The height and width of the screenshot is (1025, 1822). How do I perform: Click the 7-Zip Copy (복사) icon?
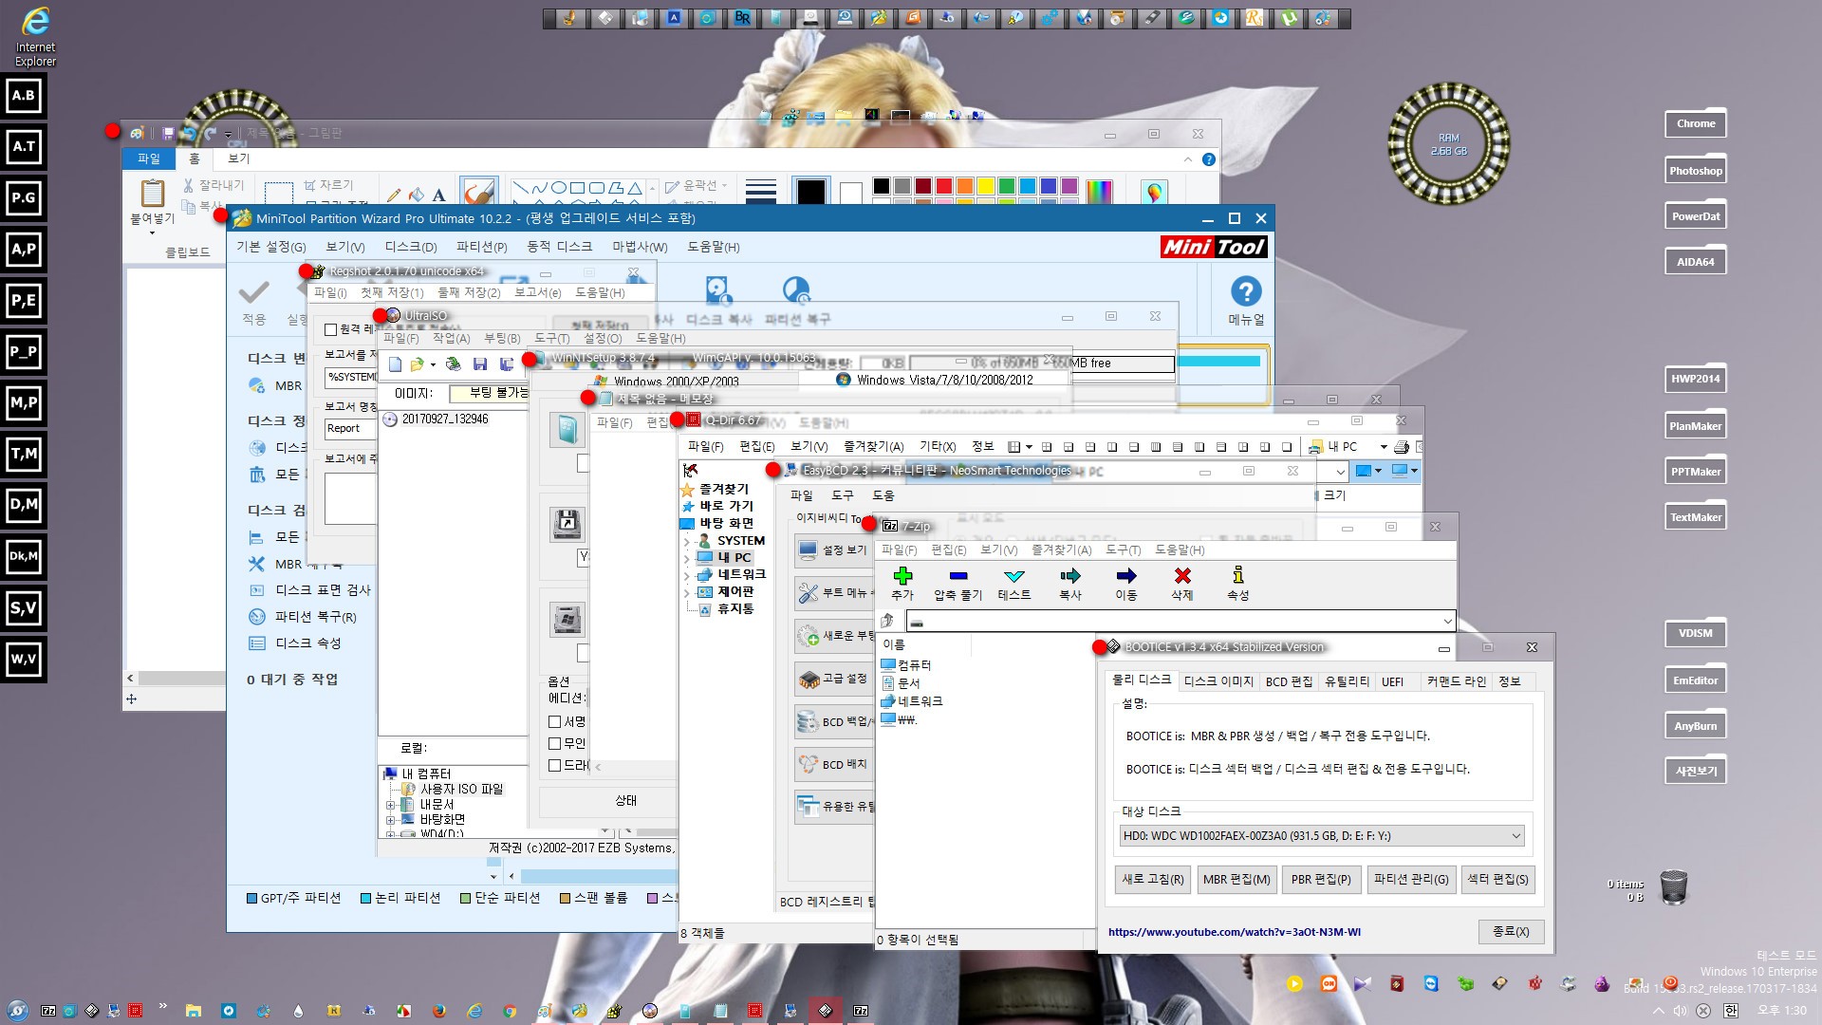tap(1070, 575)
